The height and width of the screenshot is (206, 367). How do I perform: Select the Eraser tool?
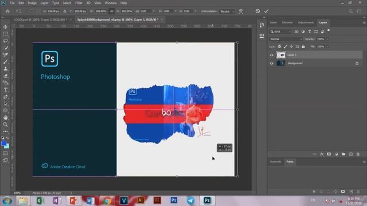[5, 76]
